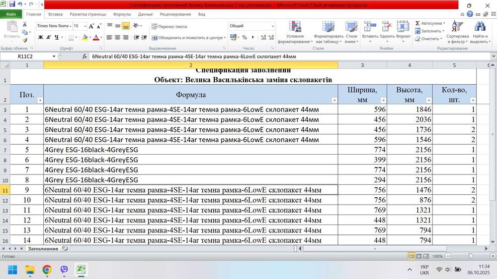The height and width of the screenshot is (279, 497).
Task: Open Find and Select (Найти и выделить)
Action: 480,32
